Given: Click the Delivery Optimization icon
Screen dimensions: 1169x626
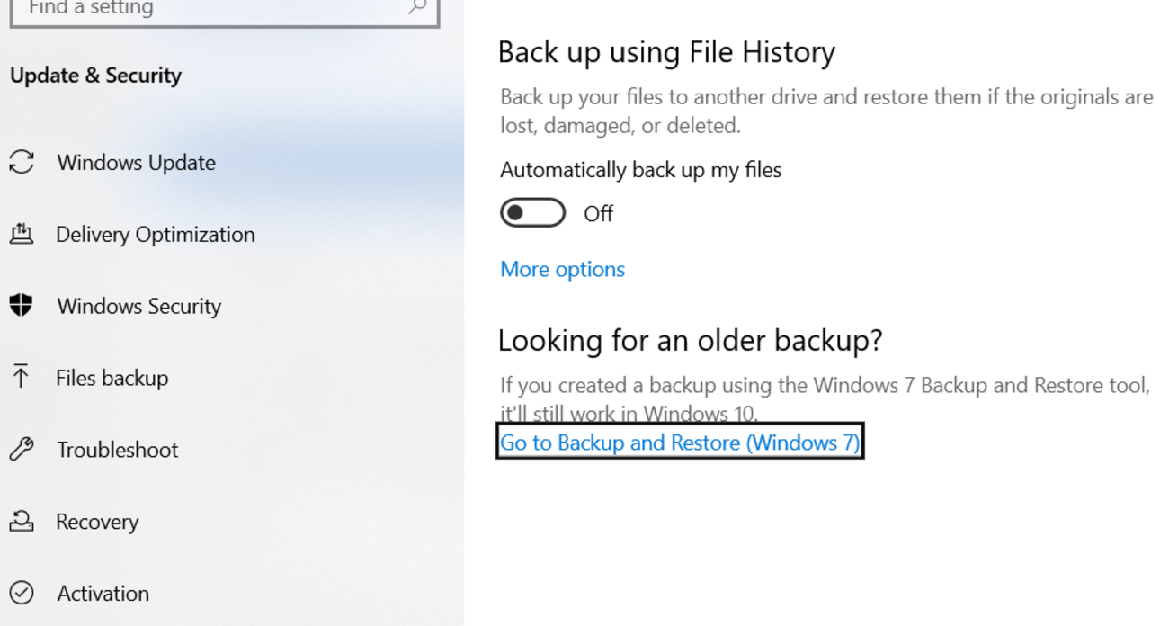Looking at the screenshot, I should pyautogui.click(x=22, y=234).
